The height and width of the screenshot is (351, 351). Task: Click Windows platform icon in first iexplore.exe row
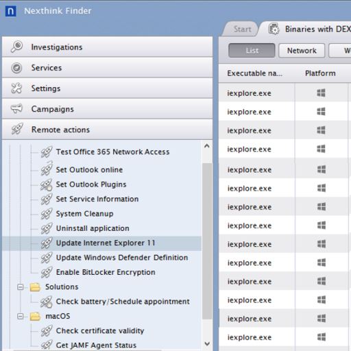coord(321,93)
